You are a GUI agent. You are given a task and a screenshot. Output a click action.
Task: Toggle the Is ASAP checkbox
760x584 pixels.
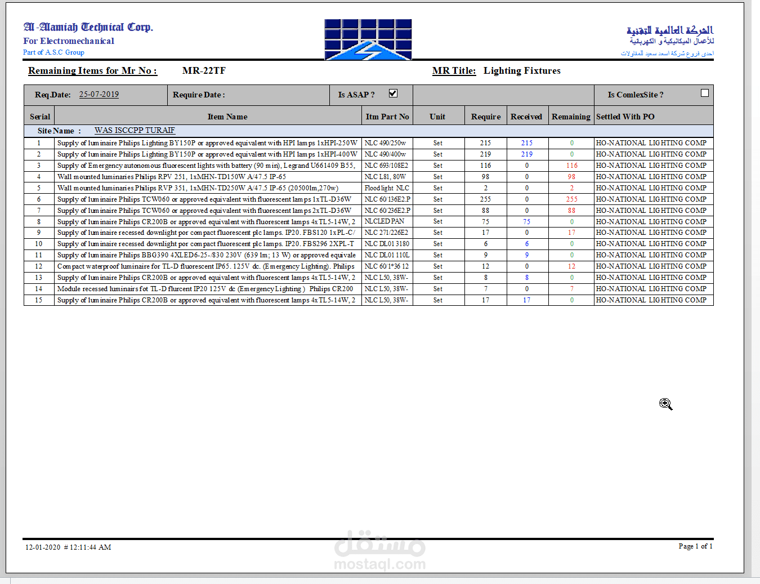point(393,93)
